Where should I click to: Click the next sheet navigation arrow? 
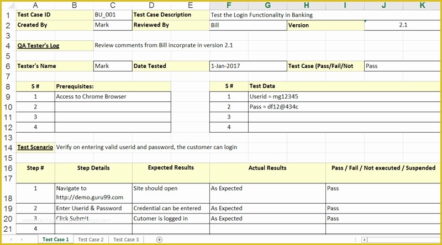pos(22,239)
